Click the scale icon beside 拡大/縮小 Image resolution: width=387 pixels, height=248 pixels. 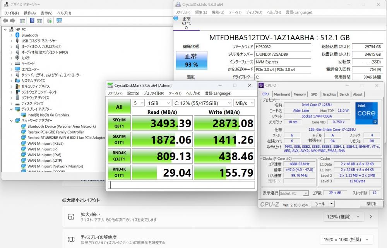[x=71, y=217]
